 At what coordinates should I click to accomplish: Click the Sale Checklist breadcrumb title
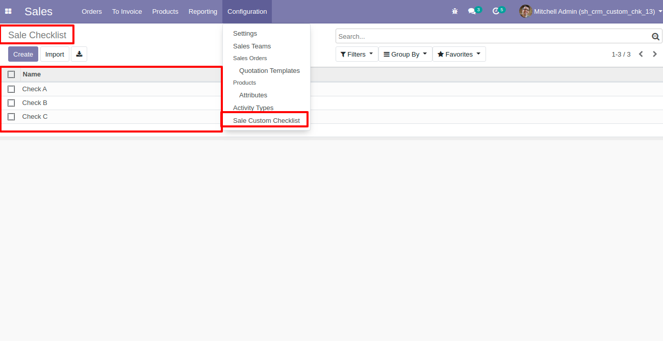coord(37,35)
